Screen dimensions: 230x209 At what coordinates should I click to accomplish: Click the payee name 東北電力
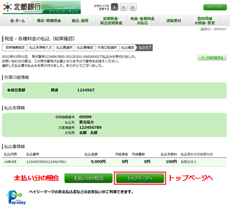pyautogui.click(x=86, y=122)
